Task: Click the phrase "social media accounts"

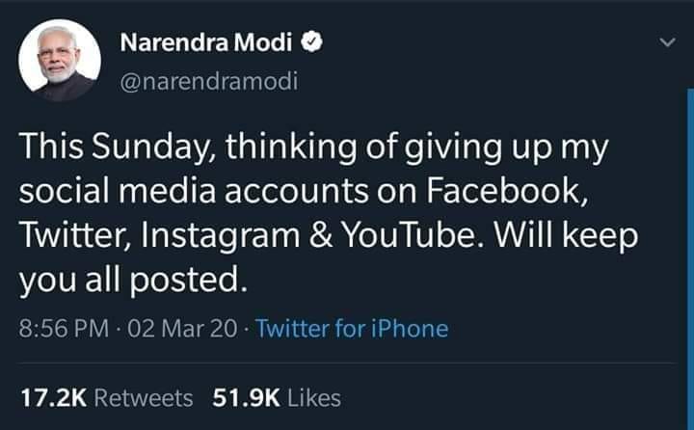Action: (x=205, y=191)
